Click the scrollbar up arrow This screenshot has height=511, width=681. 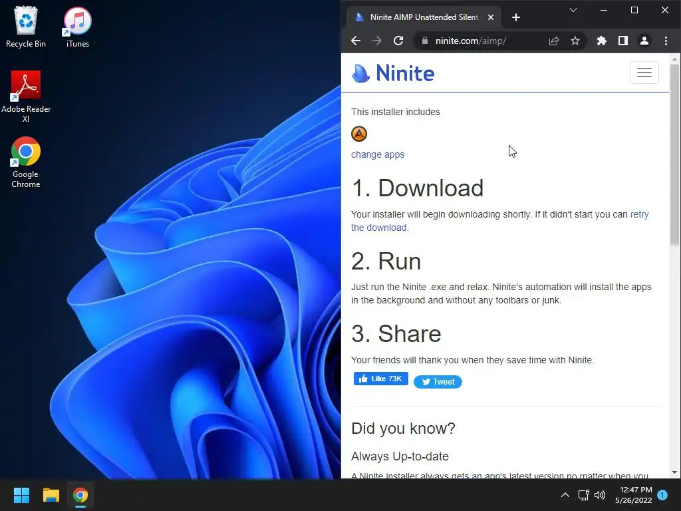click(x=674, y=59)
